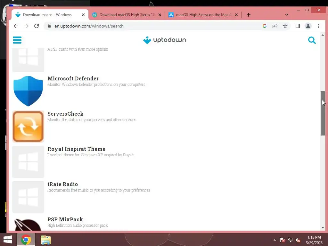Close the Download macos - Windows tab
This screenshot has width=328, height=246.
tap(83, 15)
